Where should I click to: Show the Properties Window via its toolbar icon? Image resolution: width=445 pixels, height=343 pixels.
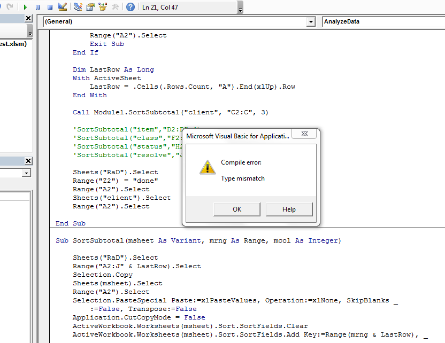89,7
